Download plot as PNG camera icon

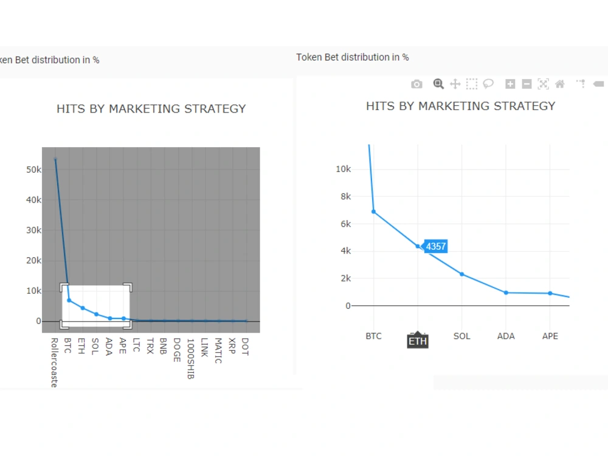[x=416, y=84]
